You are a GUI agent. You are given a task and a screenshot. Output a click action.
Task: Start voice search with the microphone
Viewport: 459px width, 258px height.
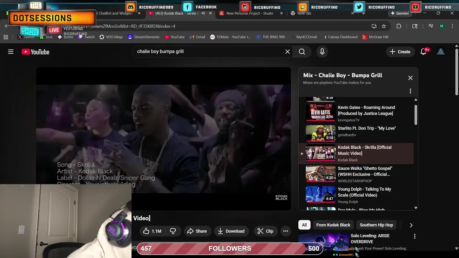coord(322,52)
